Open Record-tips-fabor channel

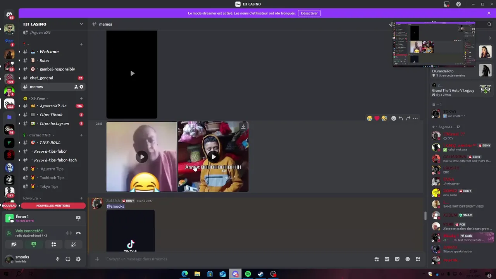point(53,152)
